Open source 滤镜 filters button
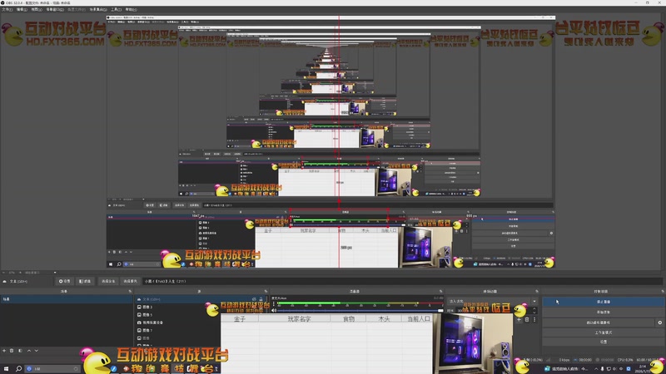 (x=86, y=281)
